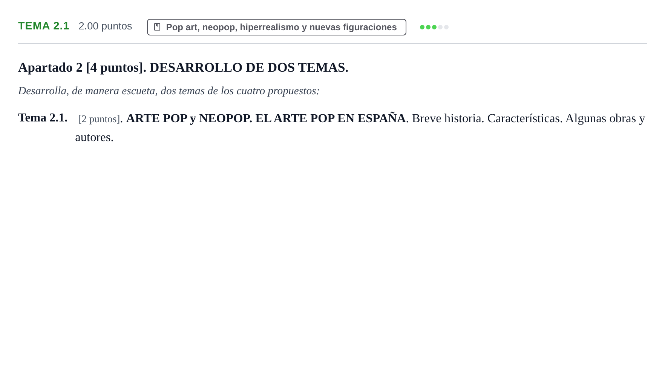
Task: Click the Breve historia. Características. text
Action: (x=487, y=118)
